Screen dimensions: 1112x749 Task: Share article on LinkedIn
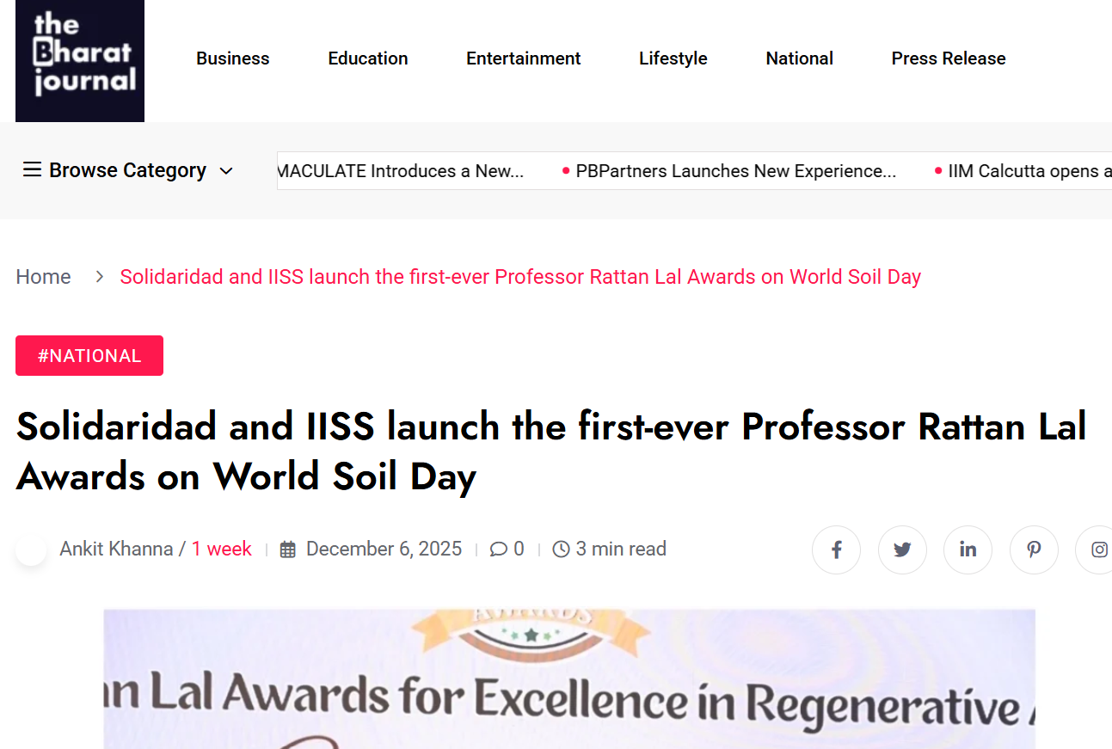click(968, 549)
